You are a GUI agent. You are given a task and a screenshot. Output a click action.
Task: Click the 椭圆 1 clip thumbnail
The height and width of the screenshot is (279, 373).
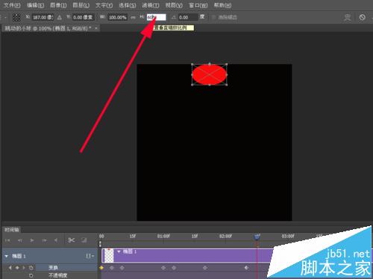point(109,256)
